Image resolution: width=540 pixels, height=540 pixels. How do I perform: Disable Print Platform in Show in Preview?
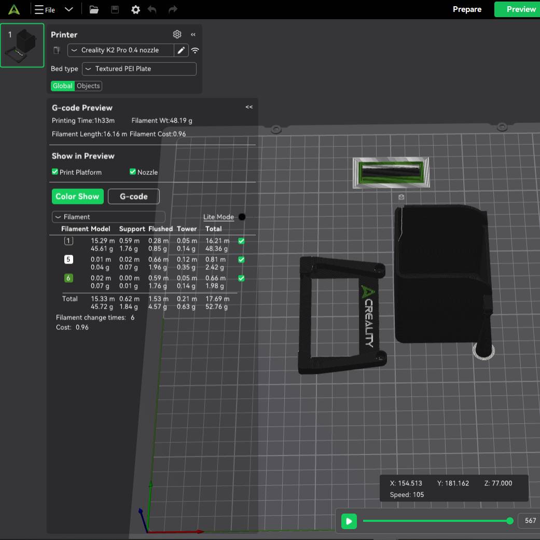pyautogui.click(x=54, y=172)
